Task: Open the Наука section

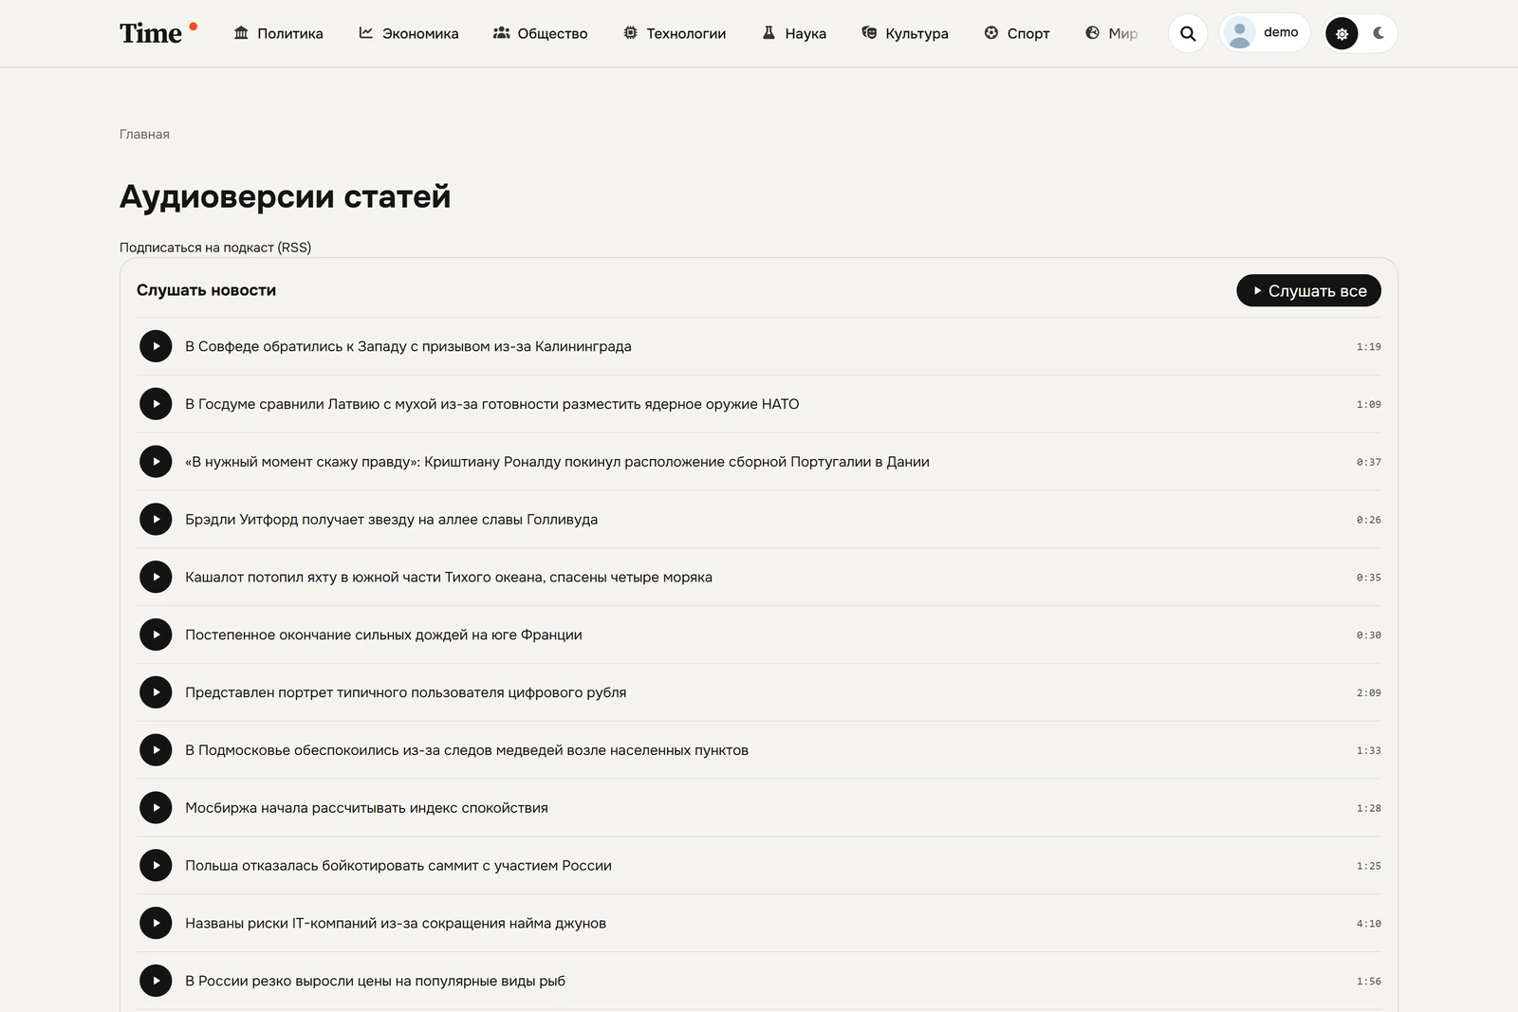Action: coord(794,33)
